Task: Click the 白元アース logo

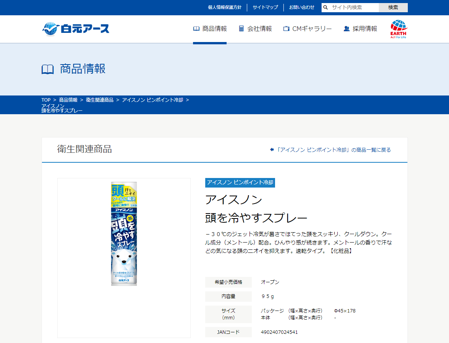Action: coord(76,29)
